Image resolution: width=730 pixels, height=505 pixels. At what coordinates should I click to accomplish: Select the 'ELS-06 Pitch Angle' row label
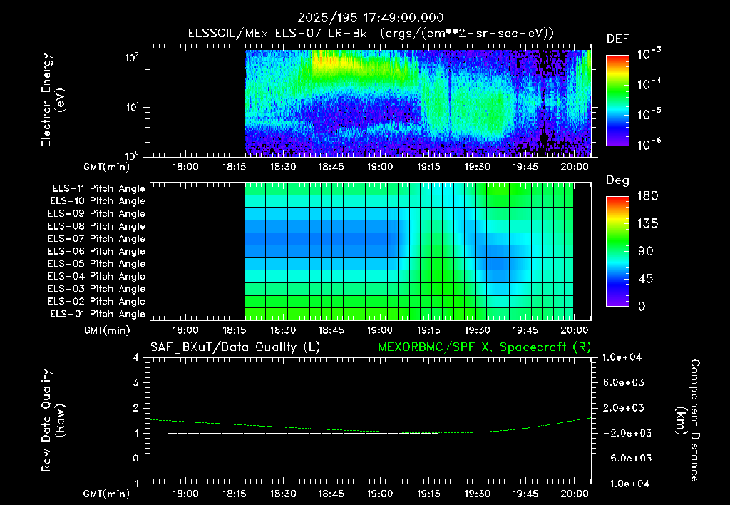coord(96,252)
